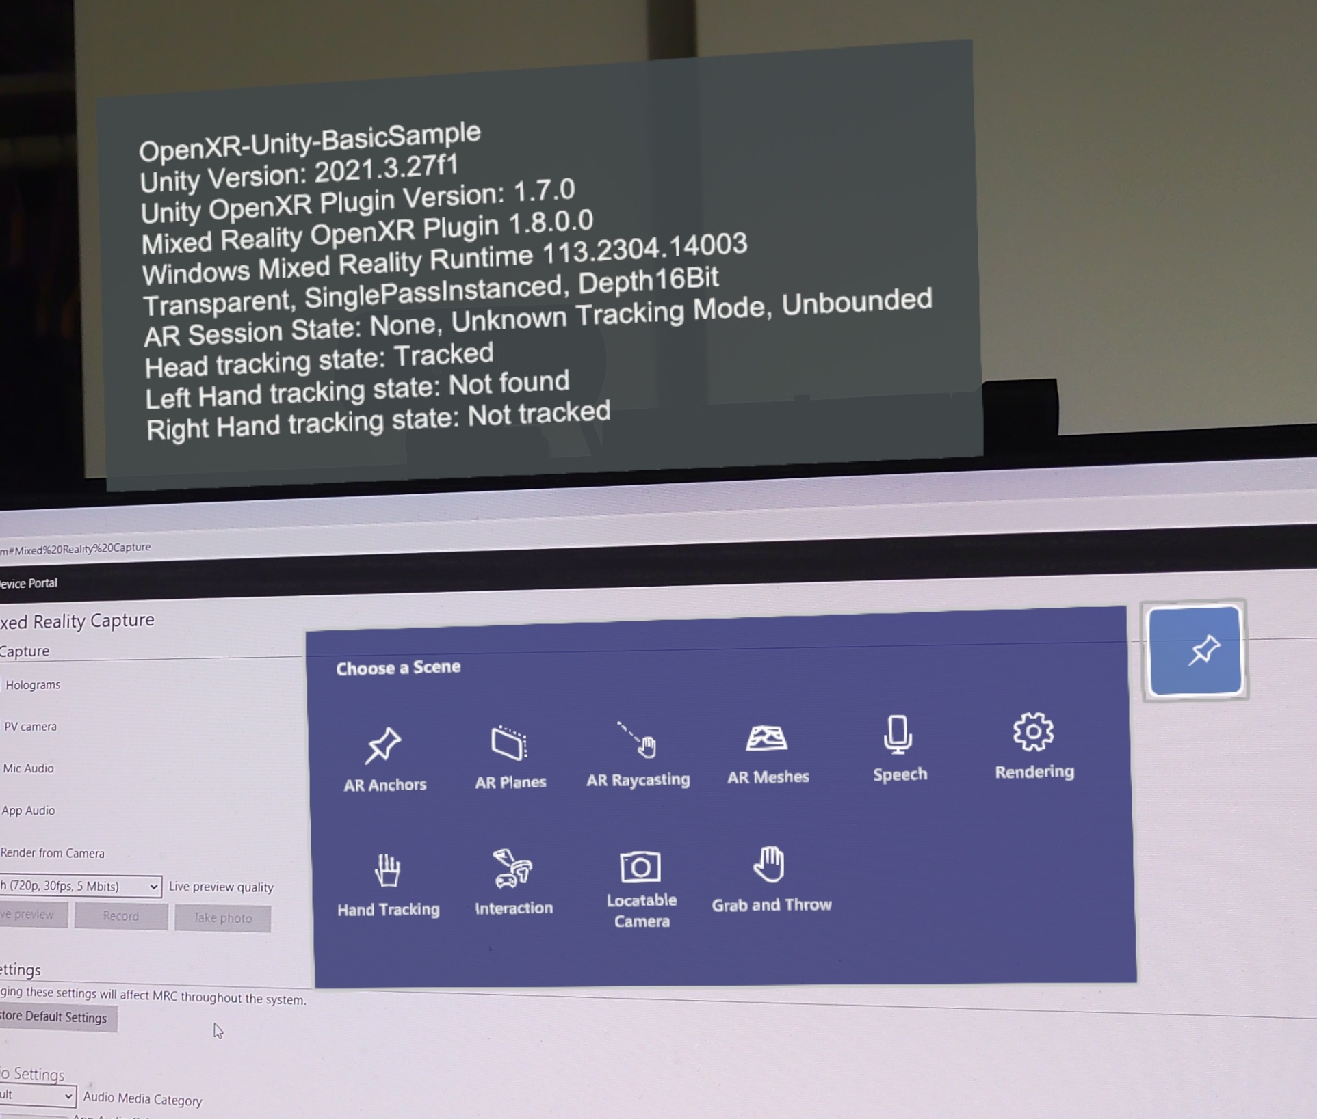Click 'Unity Version: 2021.3.27f1' text line
The width and height of the screenshot is (1317, 1119).
(x=299, y=174)
